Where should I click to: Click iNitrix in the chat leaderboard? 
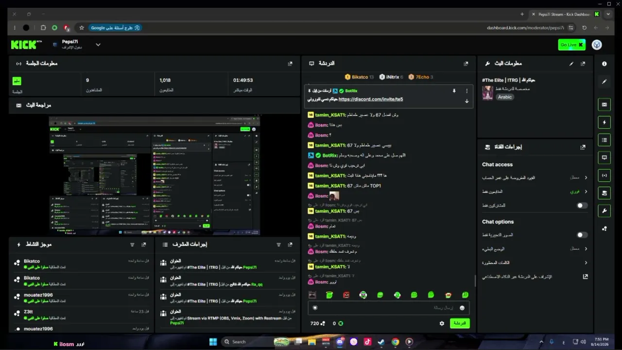391,77
